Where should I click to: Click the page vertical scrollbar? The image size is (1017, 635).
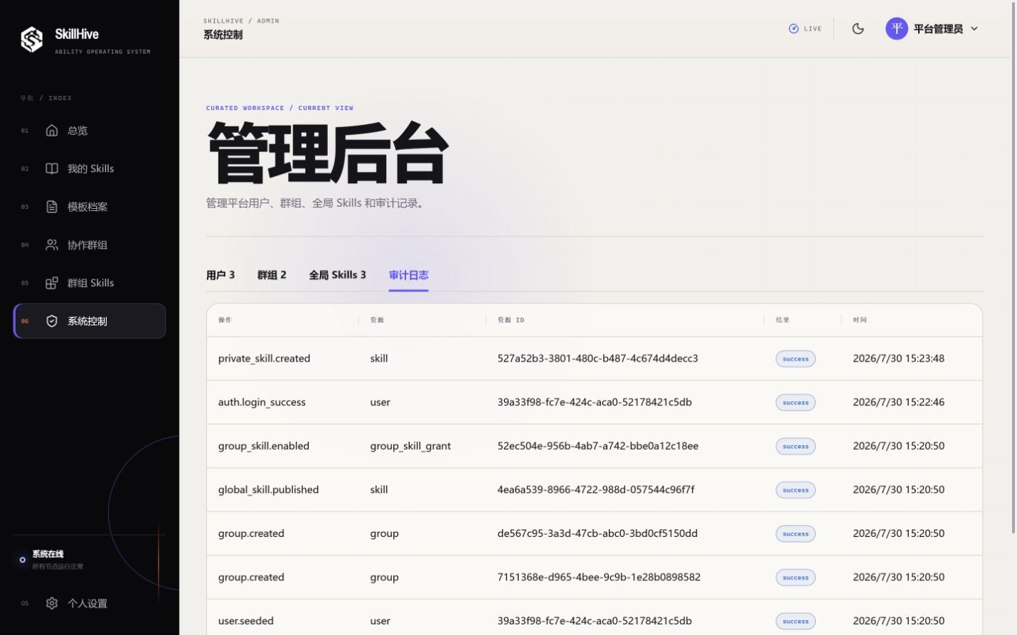1013,267
